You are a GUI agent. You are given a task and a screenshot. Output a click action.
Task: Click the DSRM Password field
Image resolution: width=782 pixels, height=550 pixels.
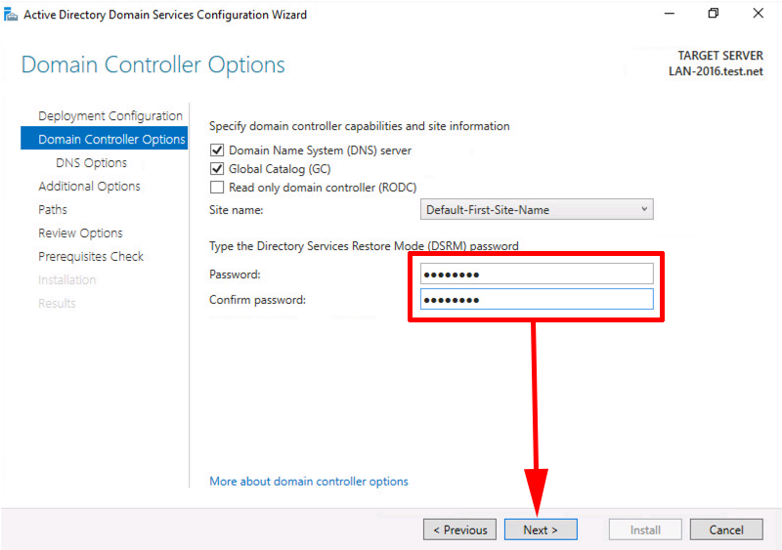pos(537,274)
